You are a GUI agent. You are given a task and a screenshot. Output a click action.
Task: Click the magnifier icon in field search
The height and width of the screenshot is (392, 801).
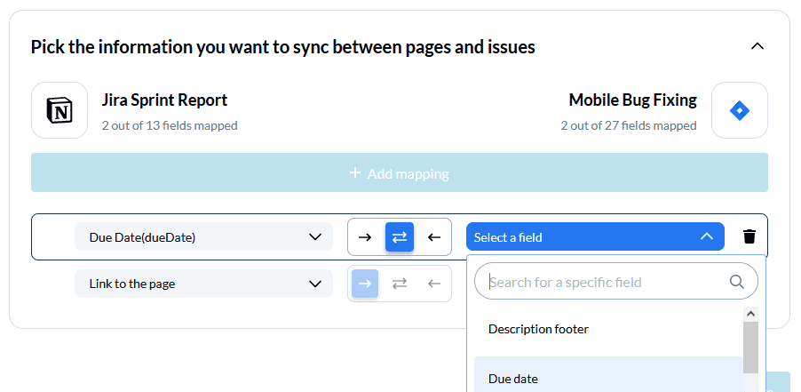(x=737, y=282)
